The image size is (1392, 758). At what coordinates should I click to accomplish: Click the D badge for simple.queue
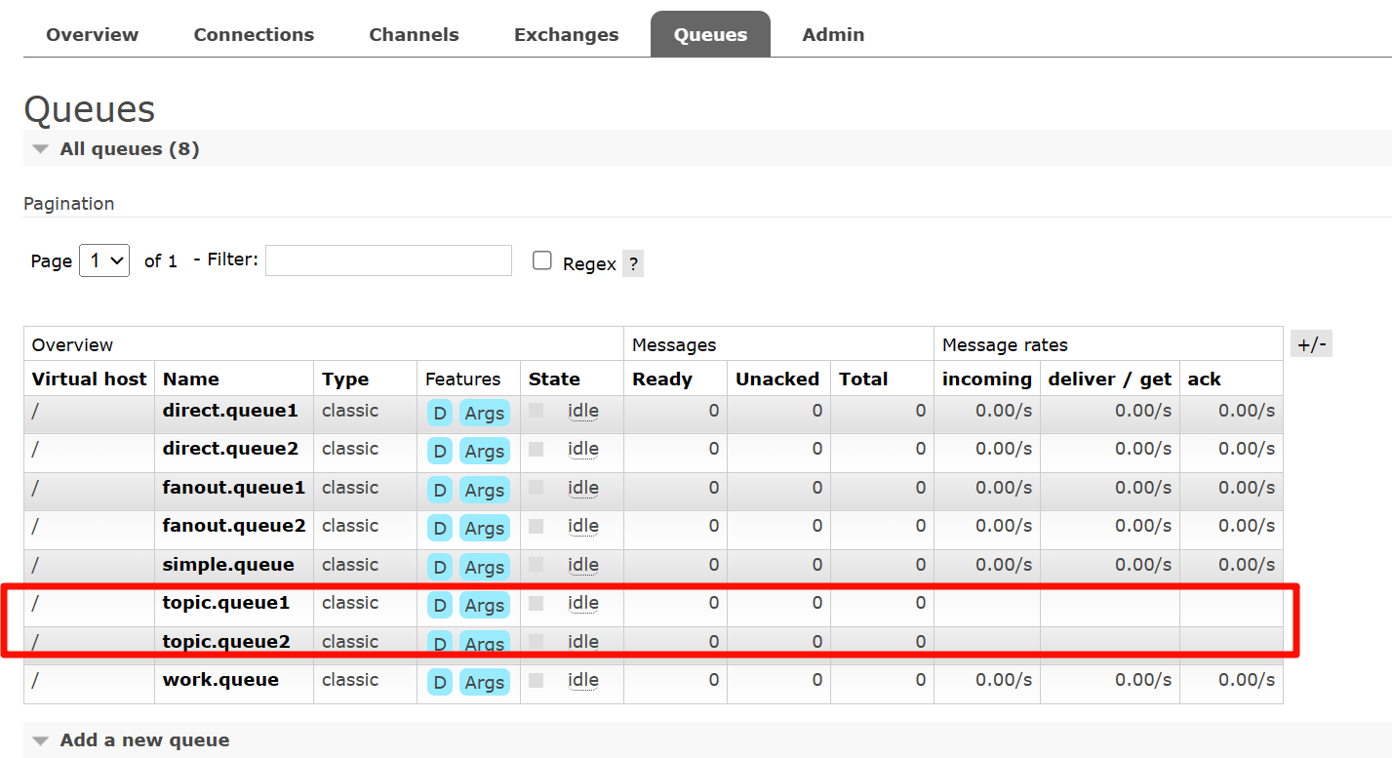439,567
